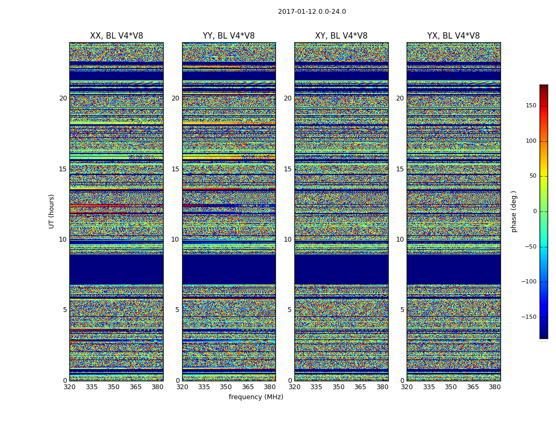Click the '15' hour tick of XX panel
The width and height of the screenshot is (556, 423).
click(63, 169)
